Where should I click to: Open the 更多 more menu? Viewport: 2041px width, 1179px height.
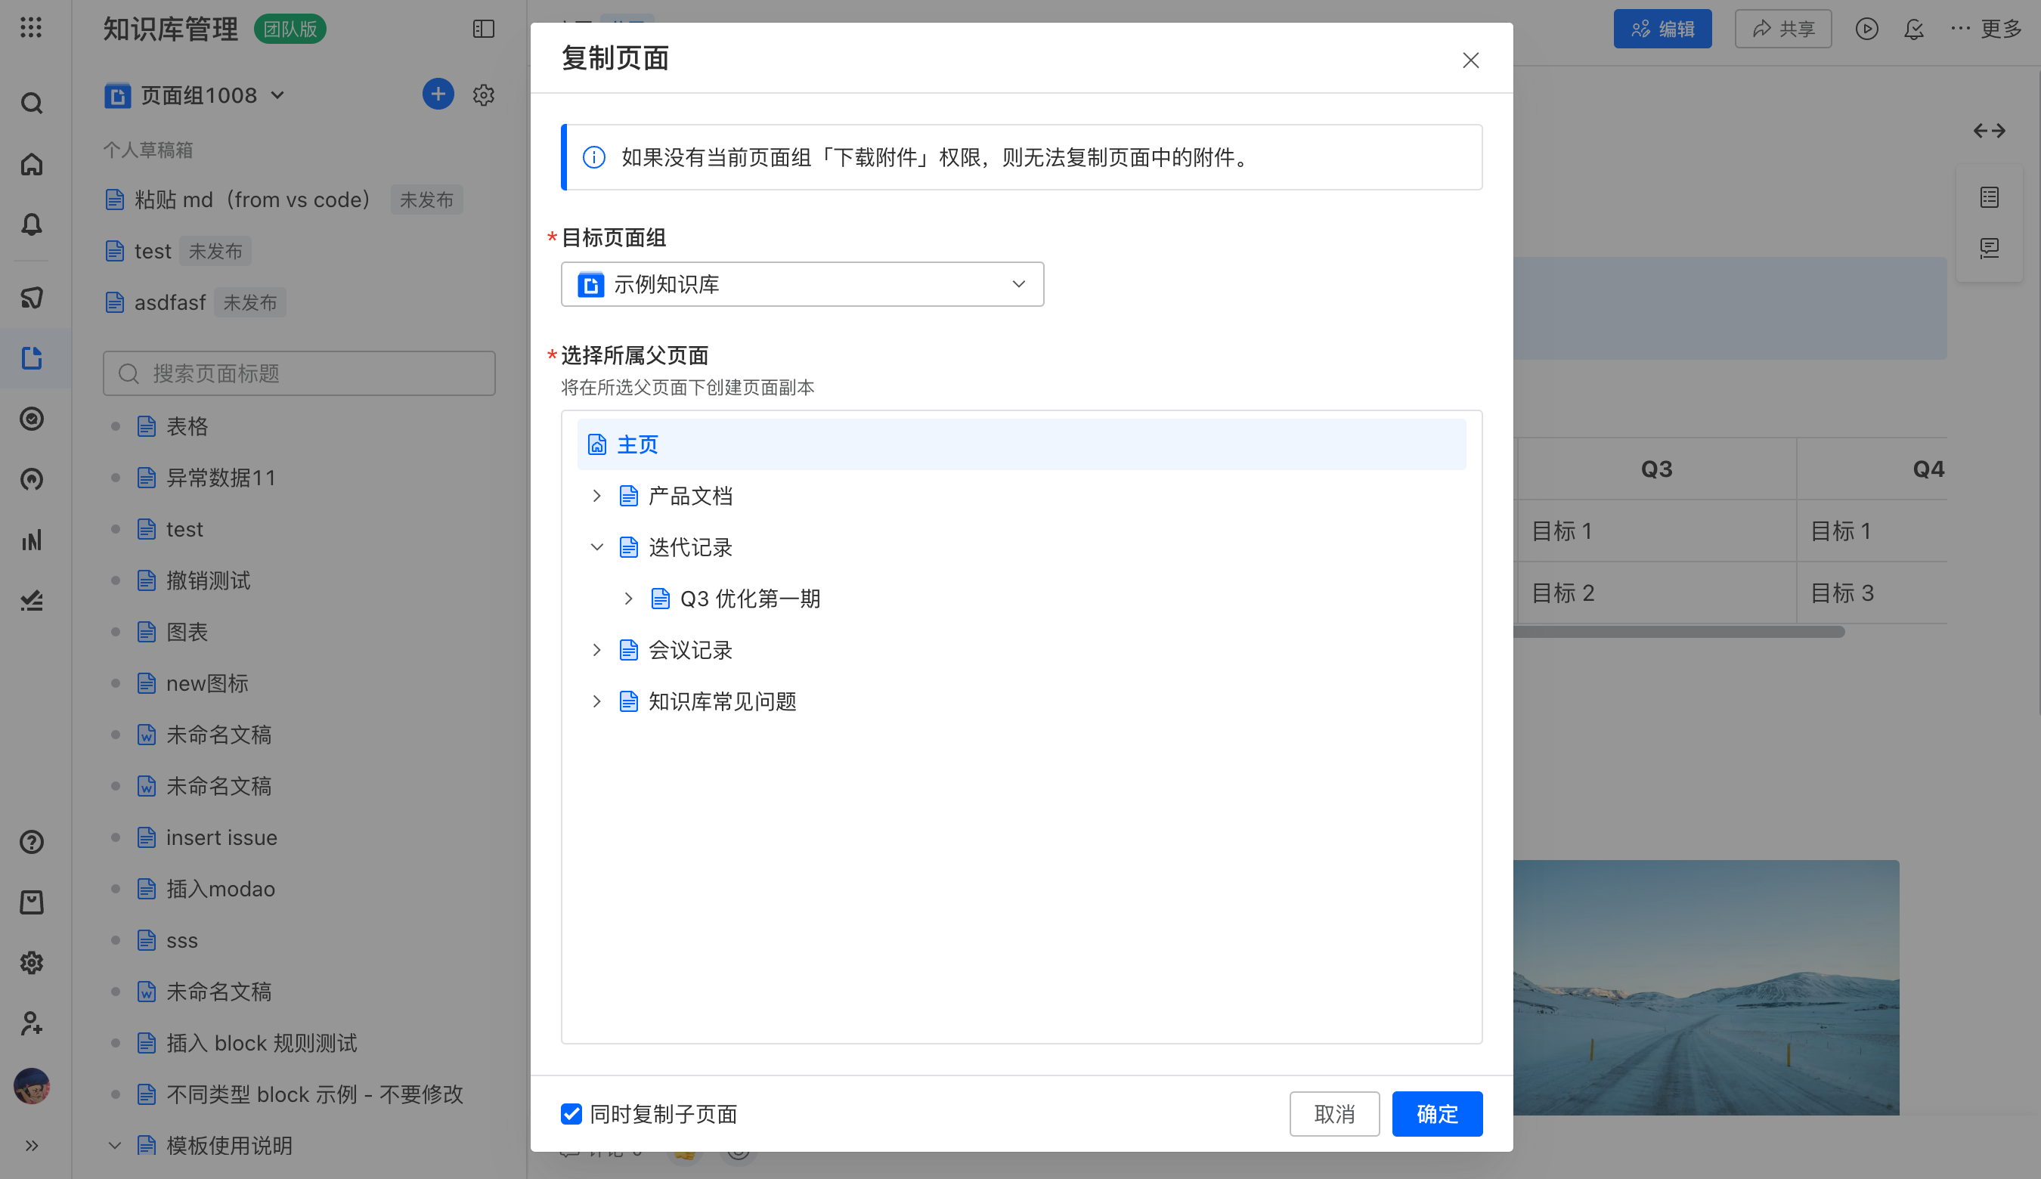point(1986,29)
